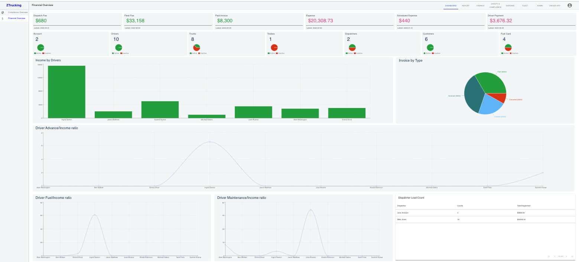The height and width of the screenshot is (262, 579).
Task: Switch to the Dashboard tab
Action: pyautogui.click(x=451, y=6)
